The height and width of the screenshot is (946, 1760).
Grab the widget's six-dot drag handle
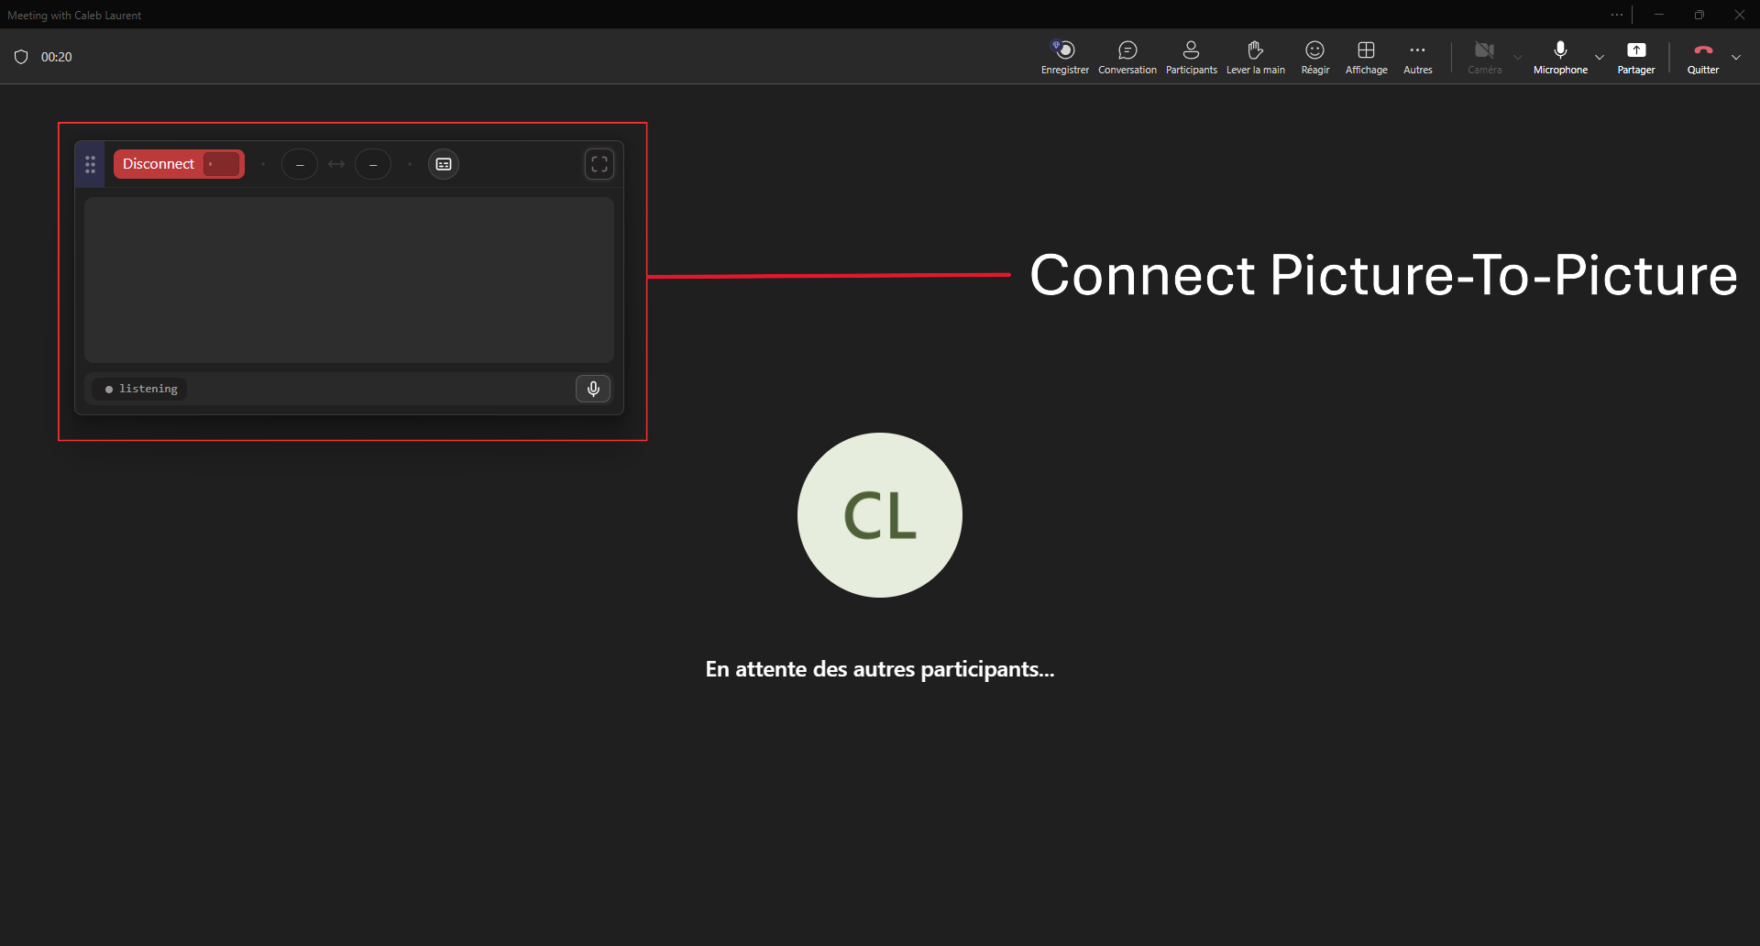[x=90, y=164]
